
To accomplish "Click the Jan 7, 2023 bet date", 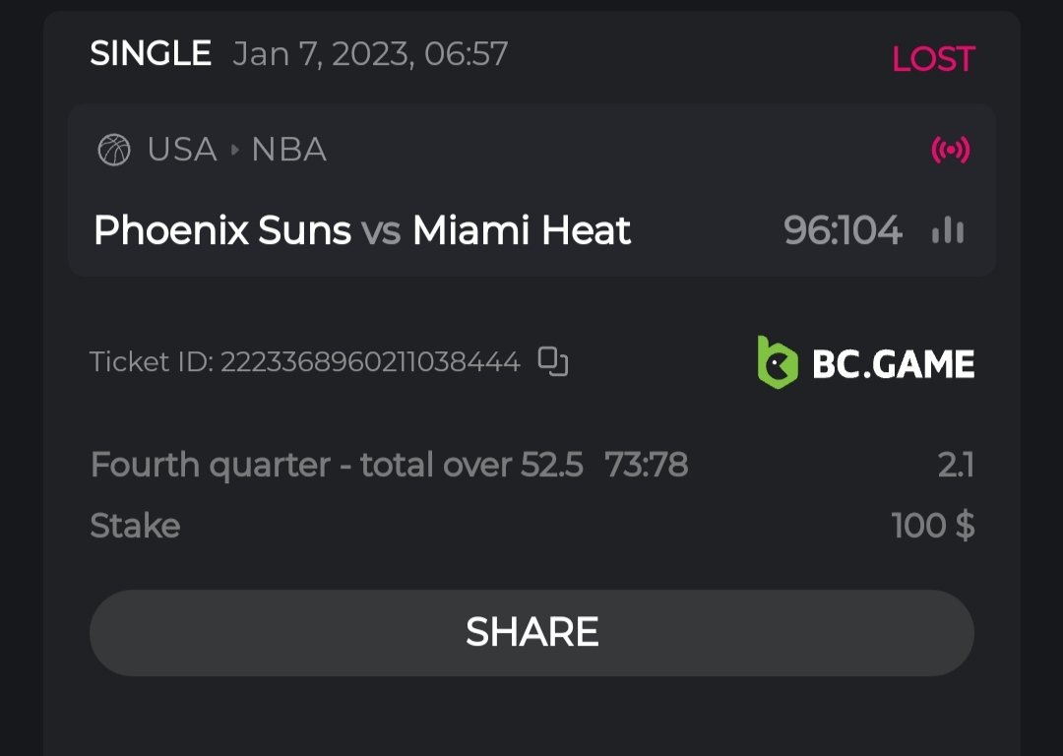I will tap(370, 54).
